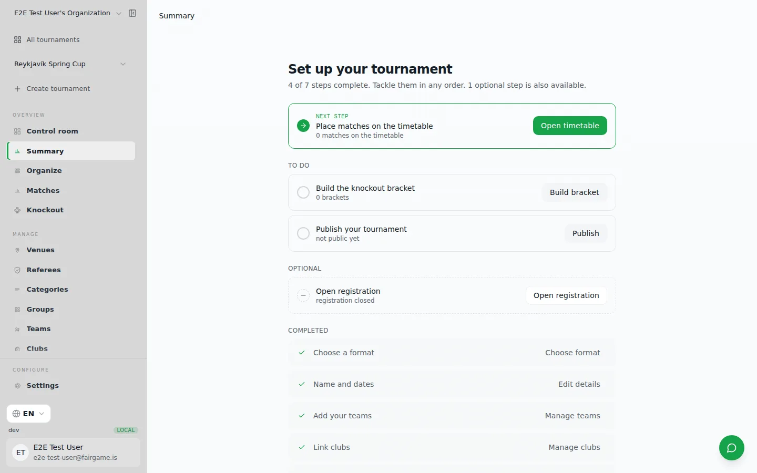Click the Build bracket button
757x473 pixels.
click(575, 192)
